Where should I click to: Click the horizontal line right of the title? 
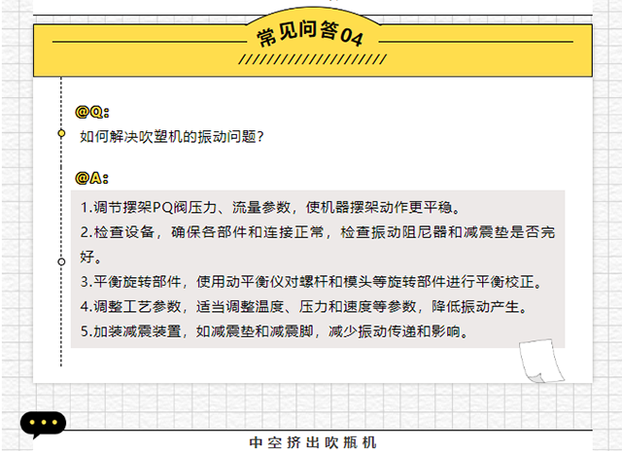click(476, 42)
